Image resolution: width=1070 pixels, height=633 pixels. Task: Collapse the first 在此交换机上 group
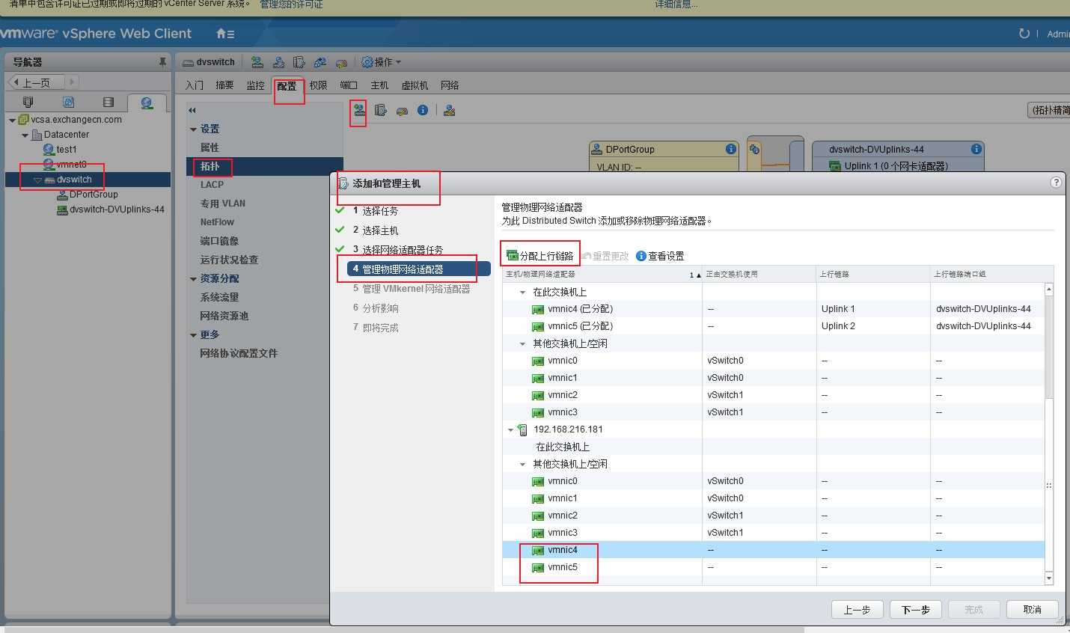coord(523,293)
